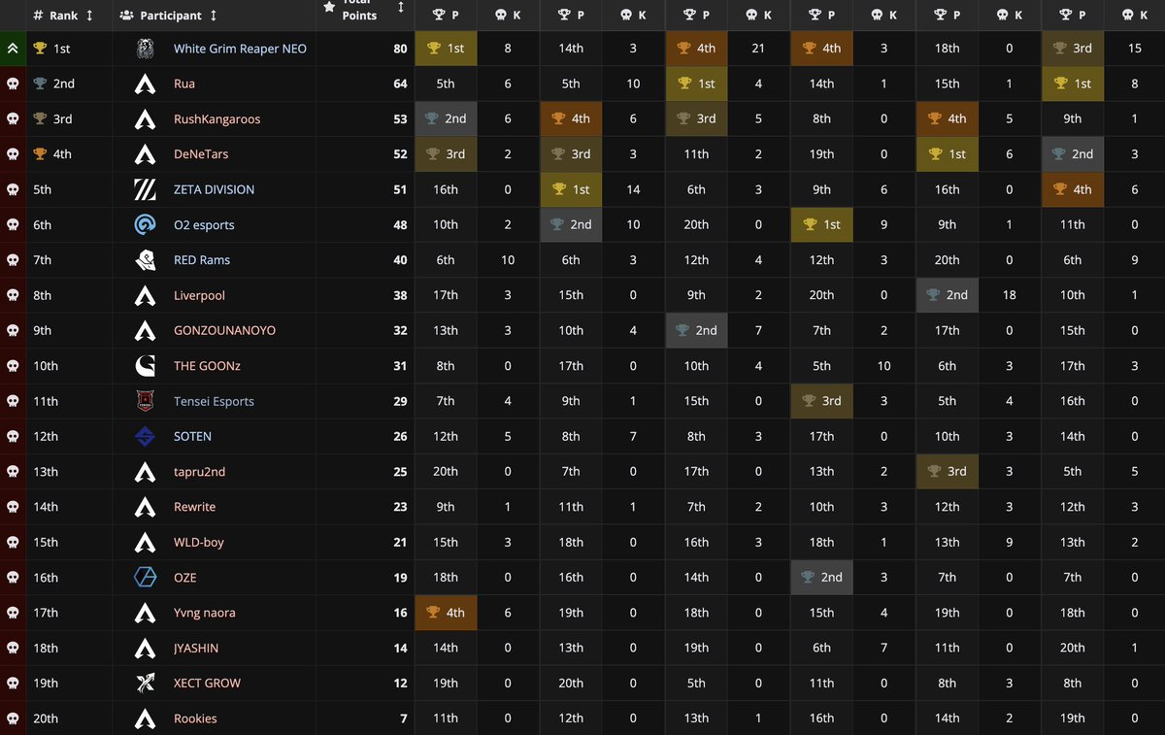Click DeNeTars' gold 1st placement badge
Screen dimensions: 1165x735
947,153
